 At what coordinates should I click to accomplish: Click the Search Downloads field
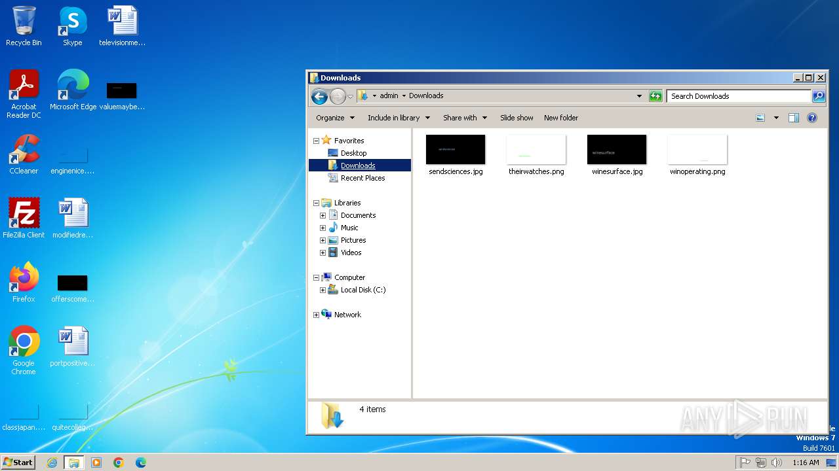click(x=739, y=96)
